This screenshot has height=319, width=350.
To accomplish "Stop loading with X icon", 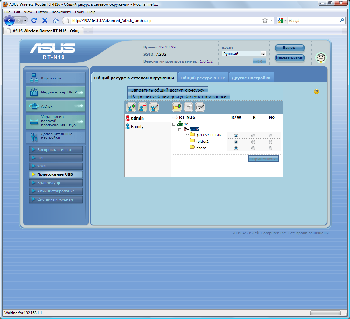I will coord(45,21).
